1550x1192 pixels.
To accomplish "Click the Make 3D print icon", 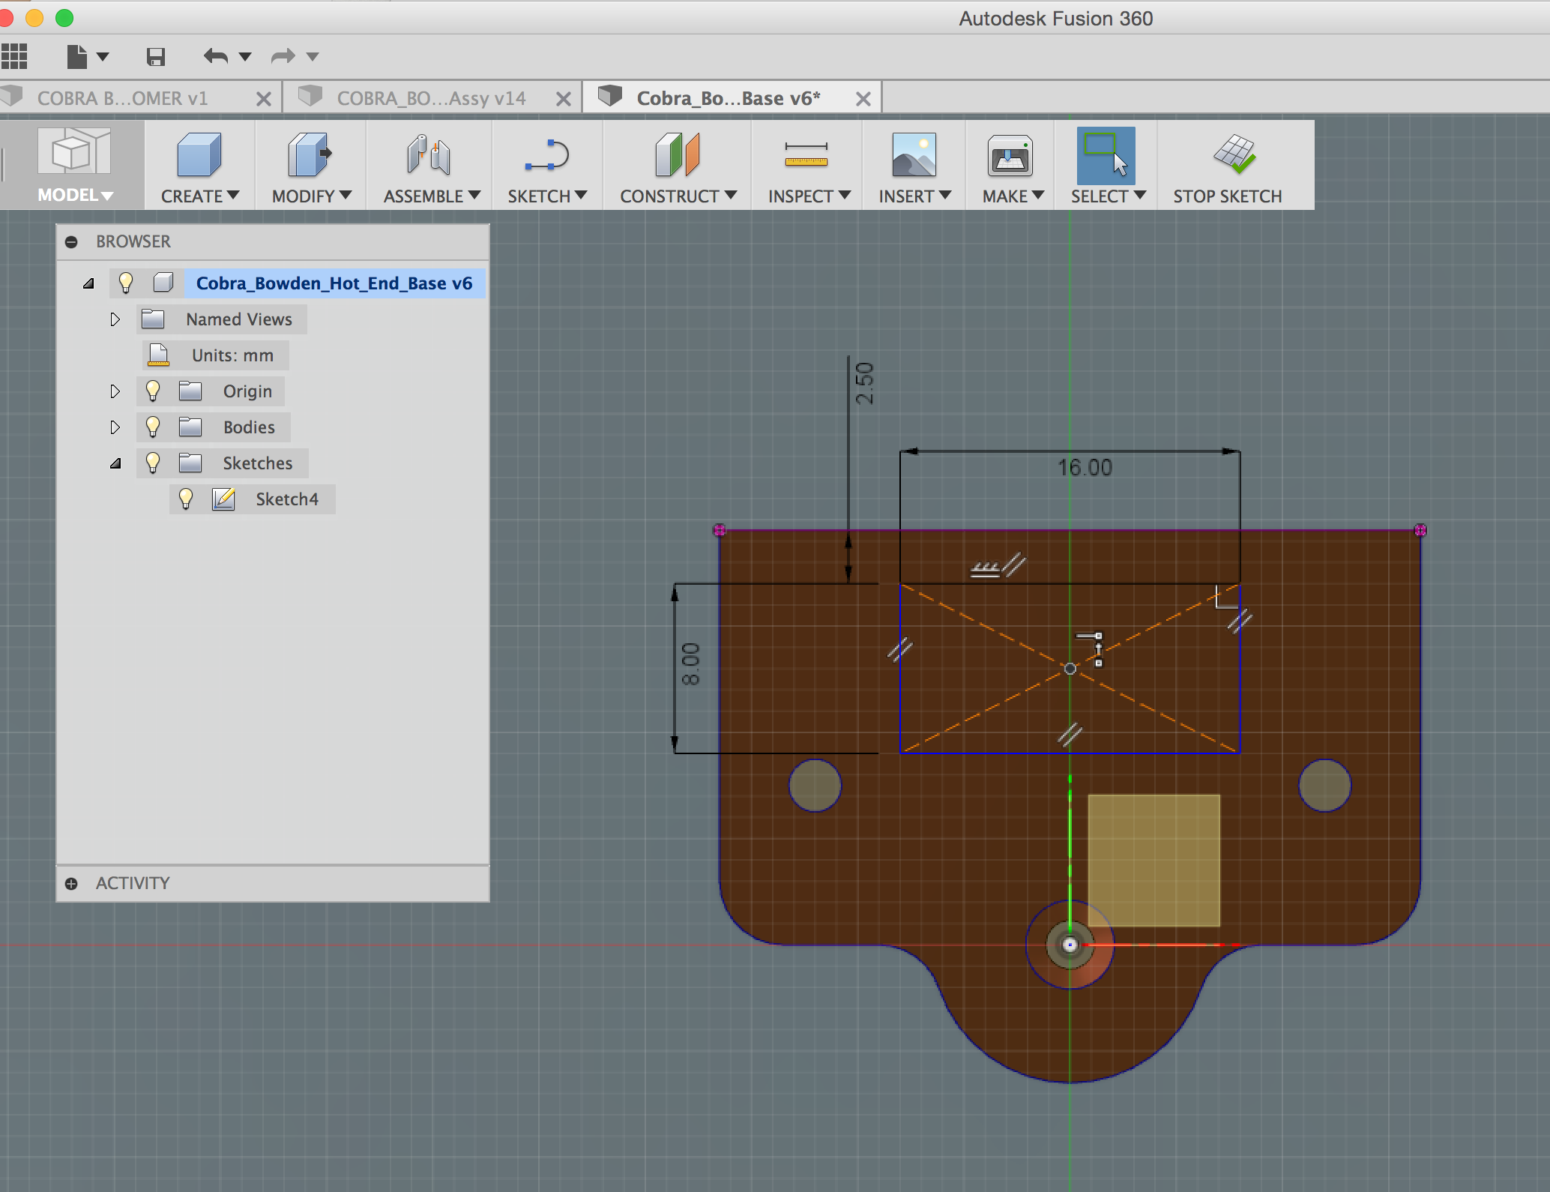I will coord(1010,156).
